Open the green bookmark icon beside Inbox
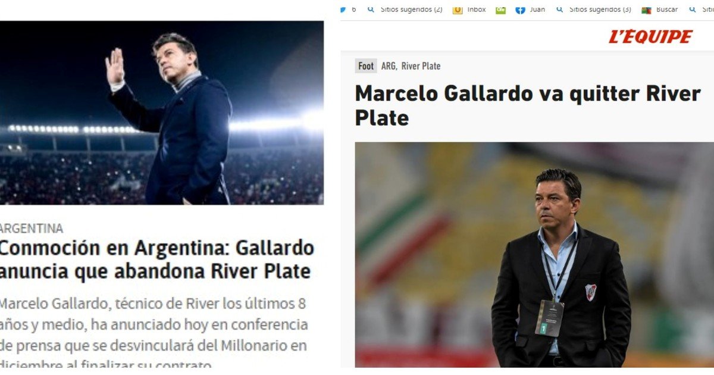Viewport: 714px width, 375px height. [x=500, y=10]
